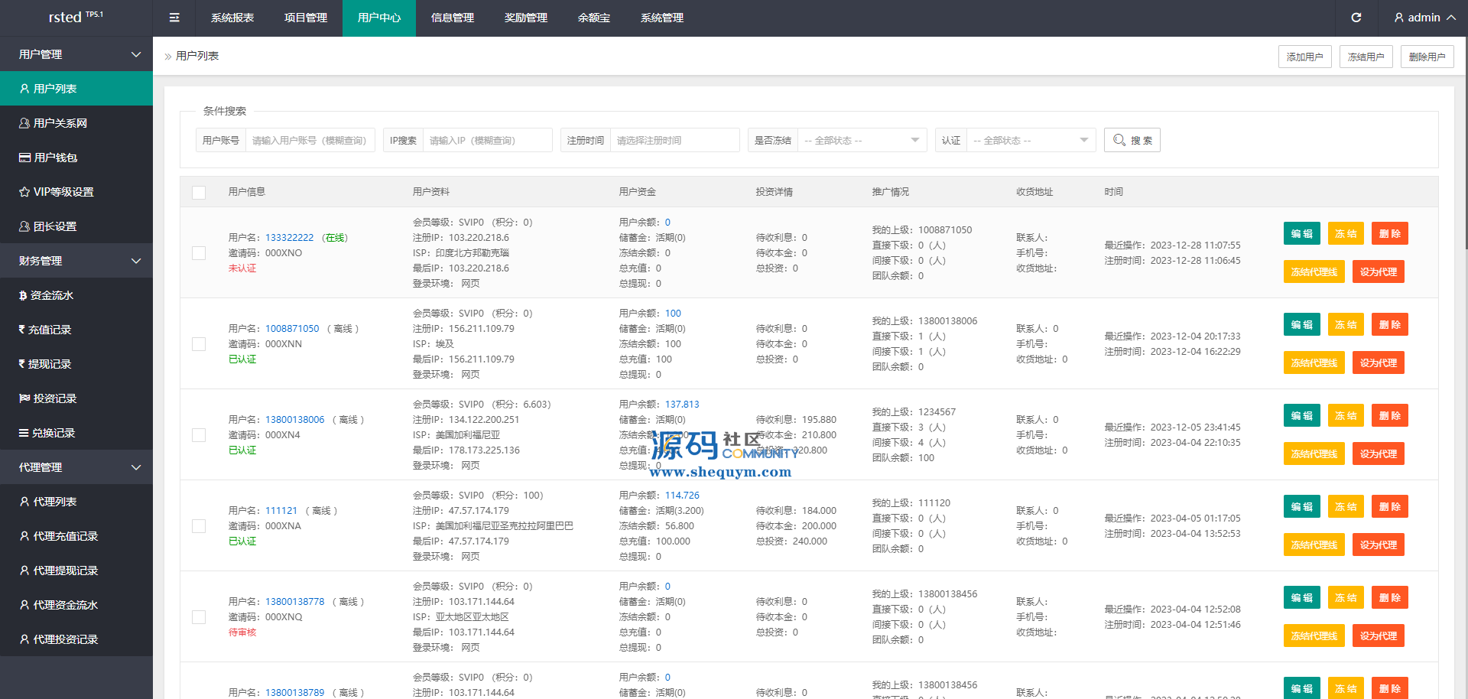Screen dimensions: 1468x699
Task: Click the wallet icon beside 用户钱包
Action: pyautogui.click(x=24, y=158)
